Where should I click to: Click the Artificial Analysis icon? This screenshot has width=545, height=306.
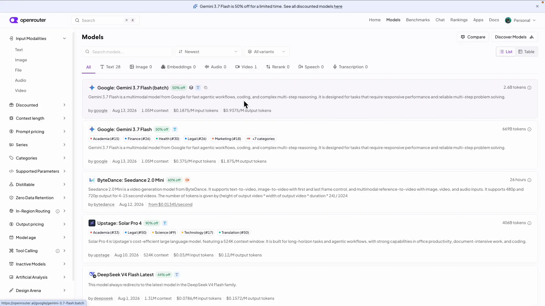(11, 277)
